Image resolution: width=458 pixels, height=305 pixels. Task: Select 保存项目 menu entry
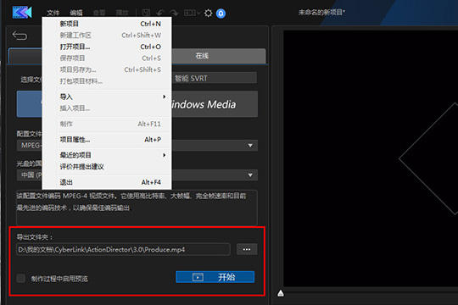tap(107, 58)
